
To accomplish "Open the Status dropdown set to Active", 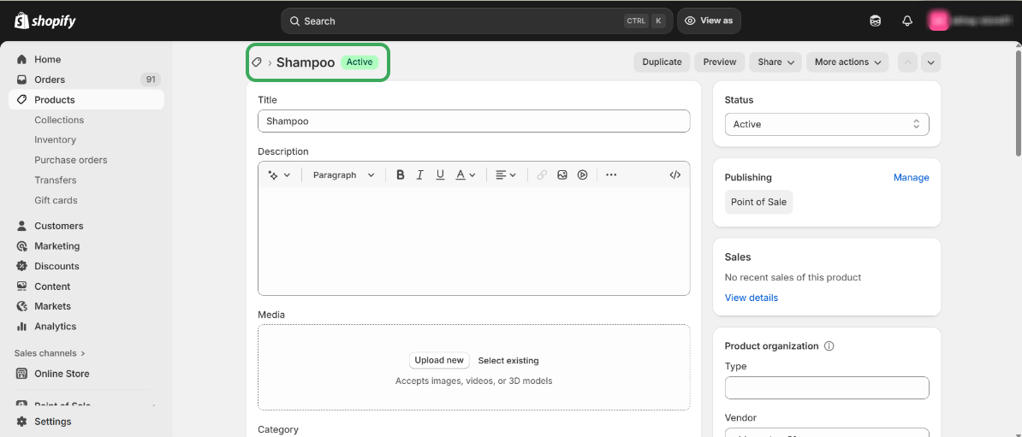I will pos(826,124).
